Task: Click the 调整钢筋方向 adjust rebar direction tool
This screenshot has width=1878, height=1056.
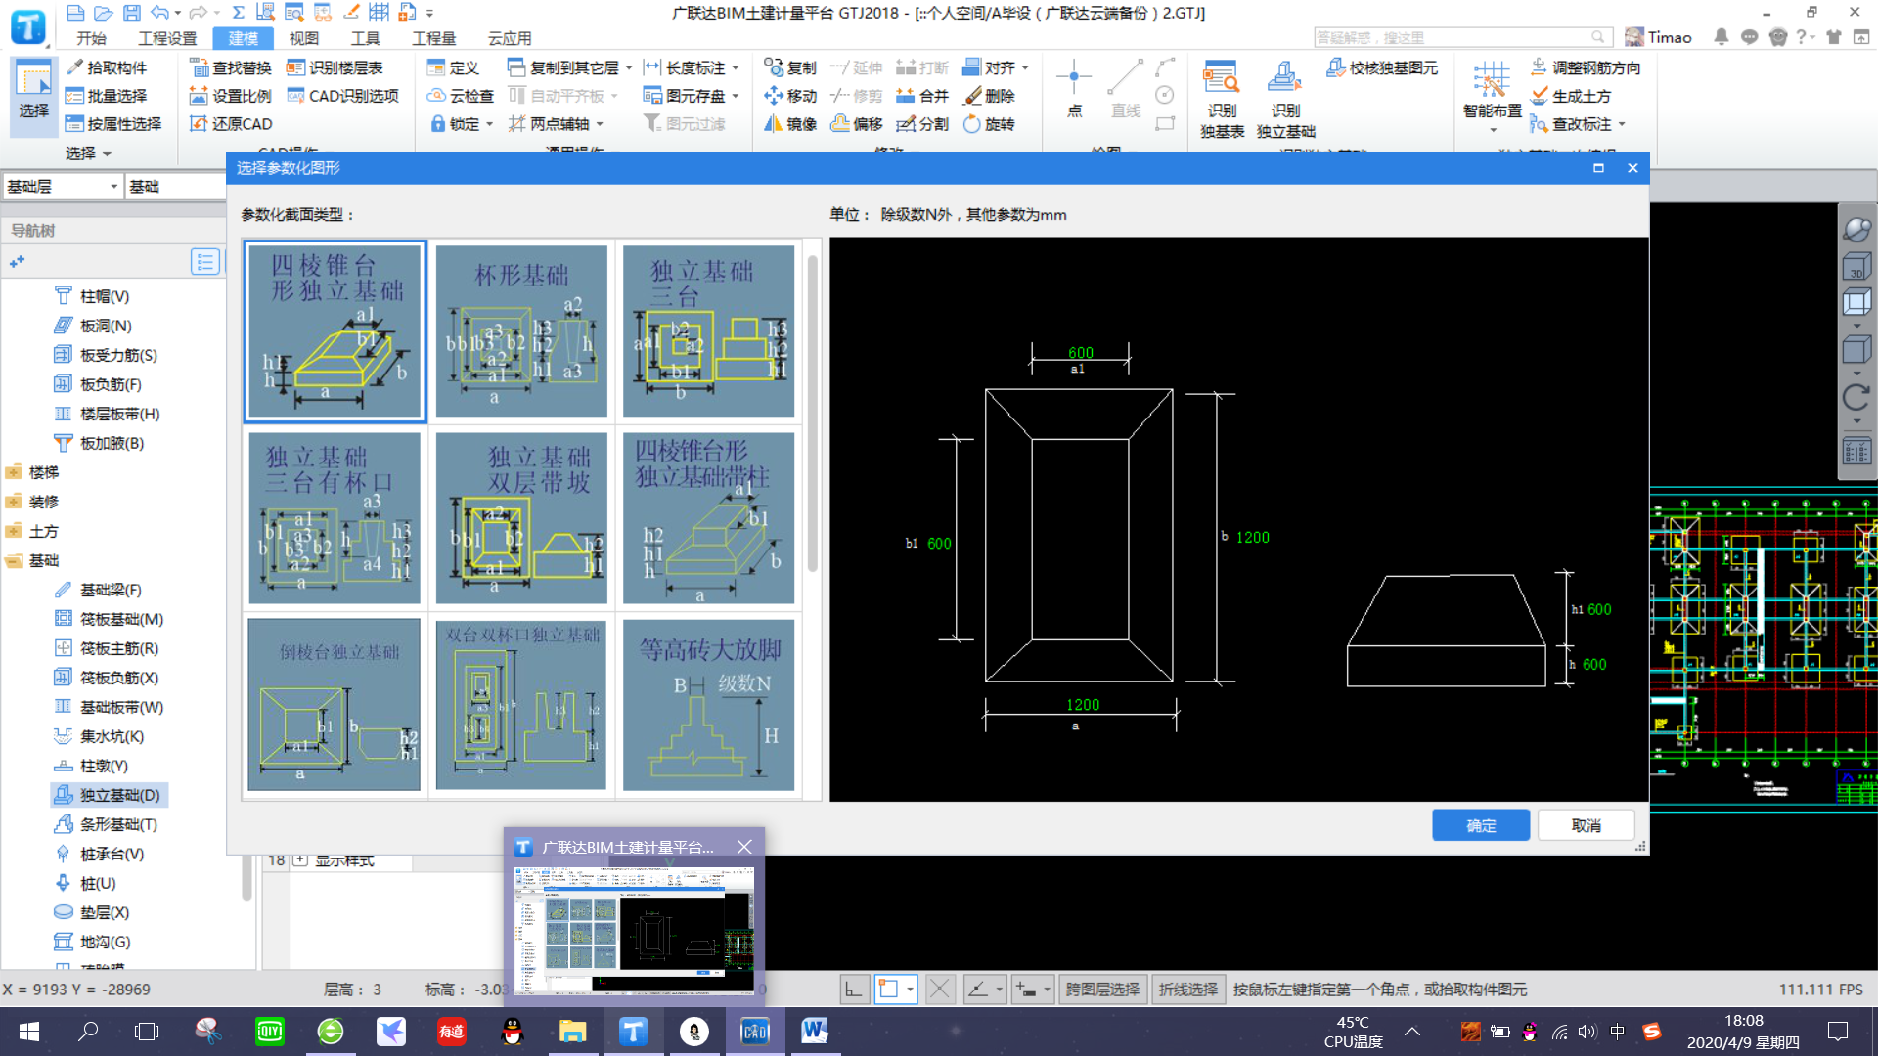Action: 1586,67
